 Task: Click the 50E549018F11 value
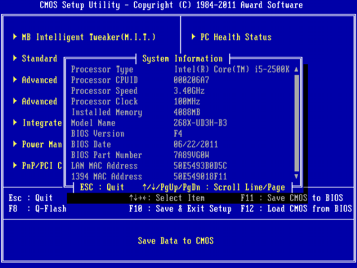[x=200, y=176]
